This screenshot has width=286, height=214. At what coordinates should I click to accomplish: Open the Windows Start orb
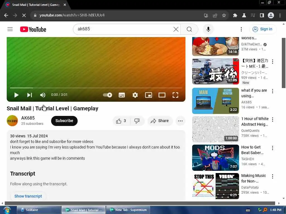coord(7,210)
